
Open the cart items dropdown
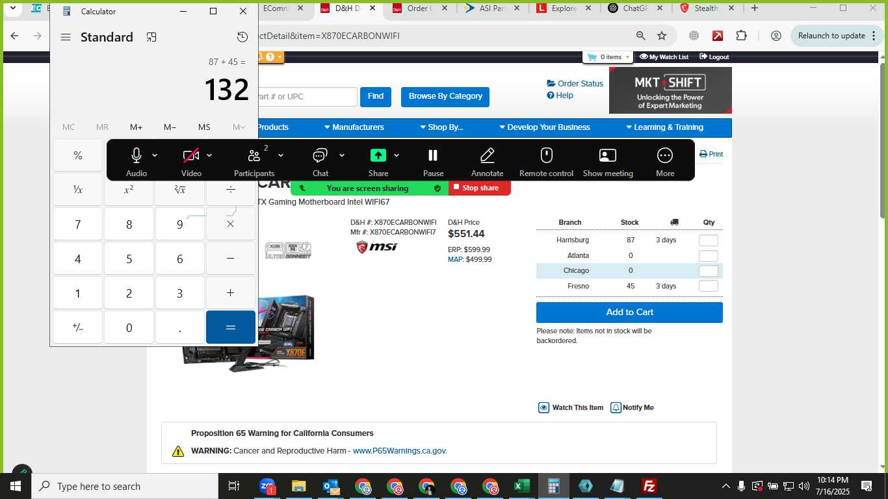608,57
